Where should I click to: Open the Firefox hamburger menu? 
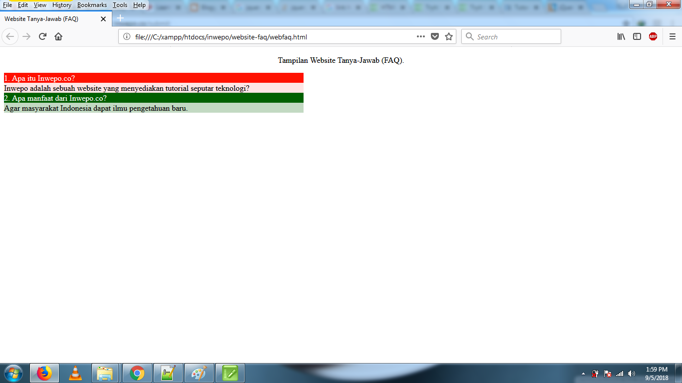click(673, 36)
